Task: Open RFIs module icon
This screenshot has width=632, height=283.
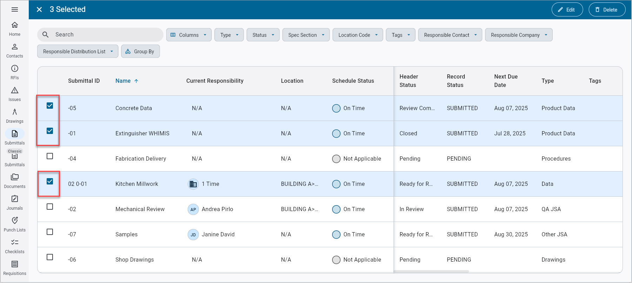Action: [15, 68]
